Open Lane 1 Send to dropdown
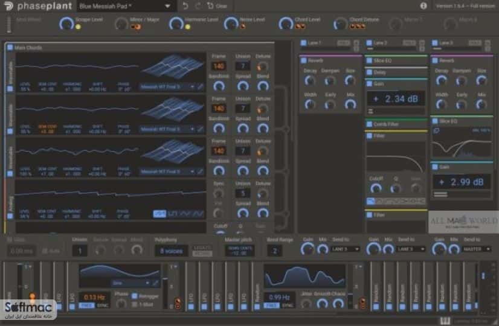The height and width of the screenshot is (326, 499). pos(346,249)
